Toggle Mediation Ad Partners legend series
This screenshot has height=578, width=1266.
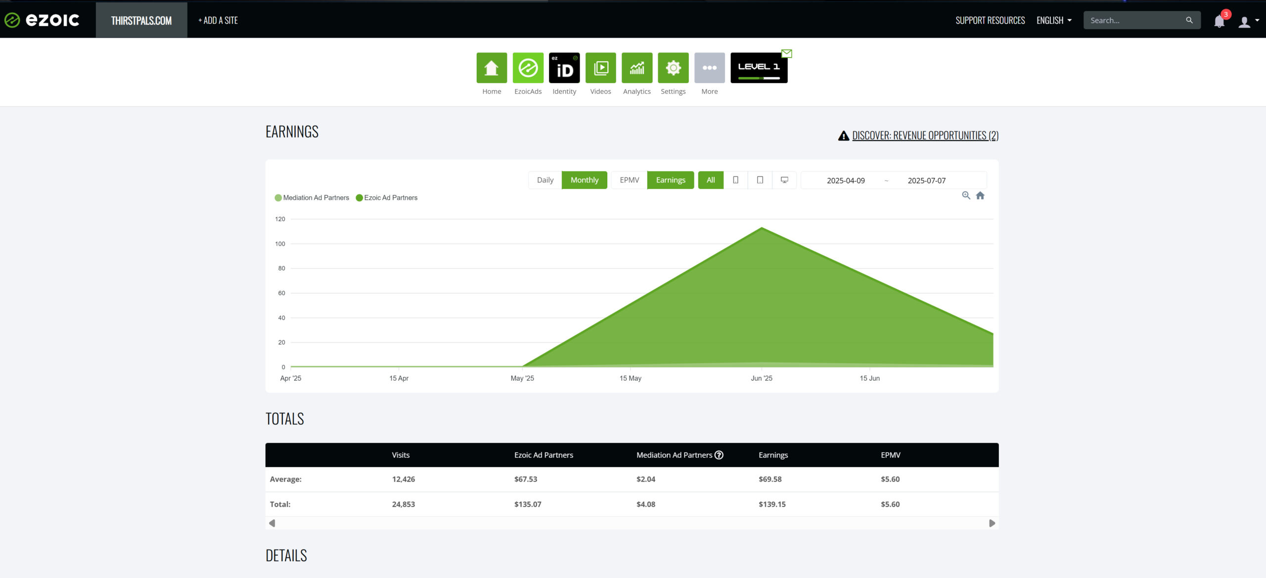point(312,198)
